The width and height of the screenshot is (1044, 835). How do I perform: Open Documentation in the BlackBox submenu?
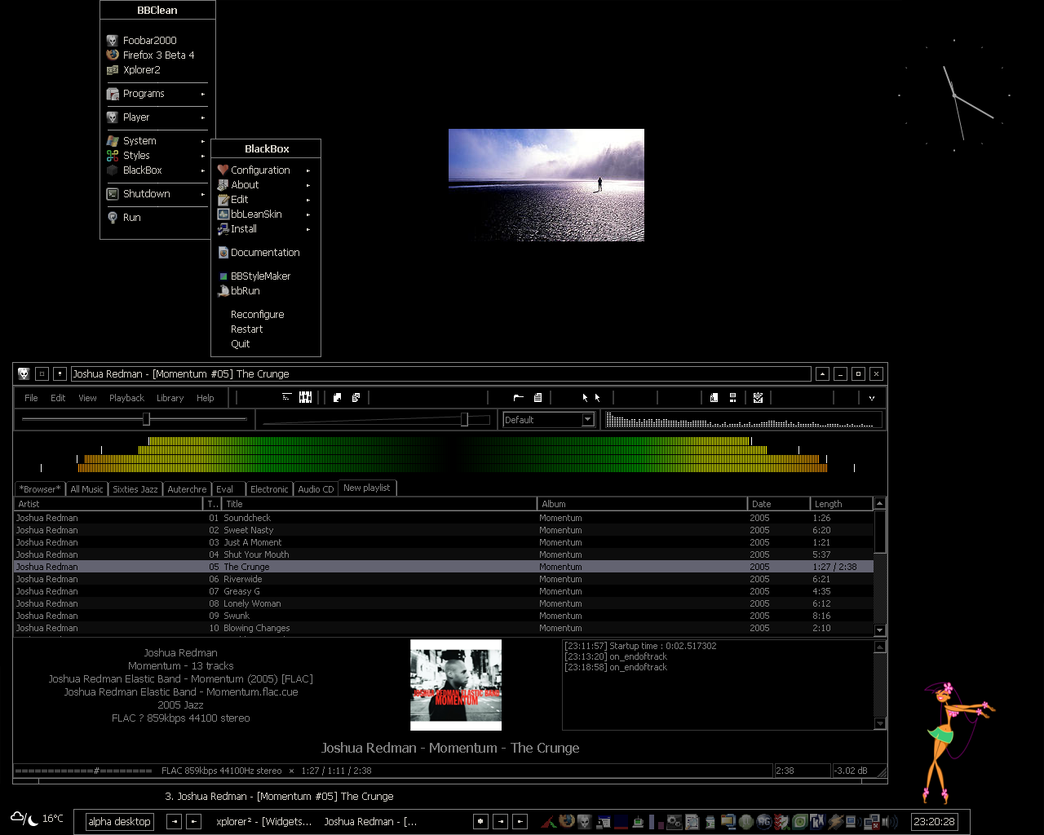[265, 253]
